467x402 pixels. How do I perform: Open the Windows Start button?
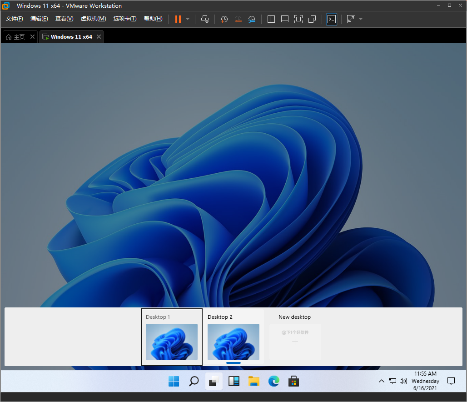tap(174, 381)
